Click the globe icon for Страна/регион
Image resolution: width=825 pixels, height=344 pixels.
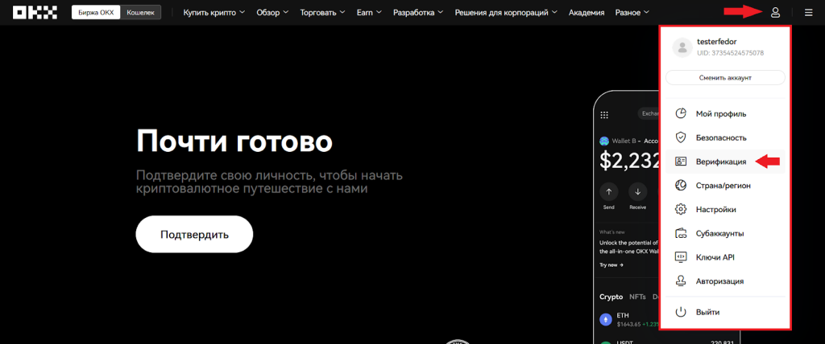tap(681, 186)
